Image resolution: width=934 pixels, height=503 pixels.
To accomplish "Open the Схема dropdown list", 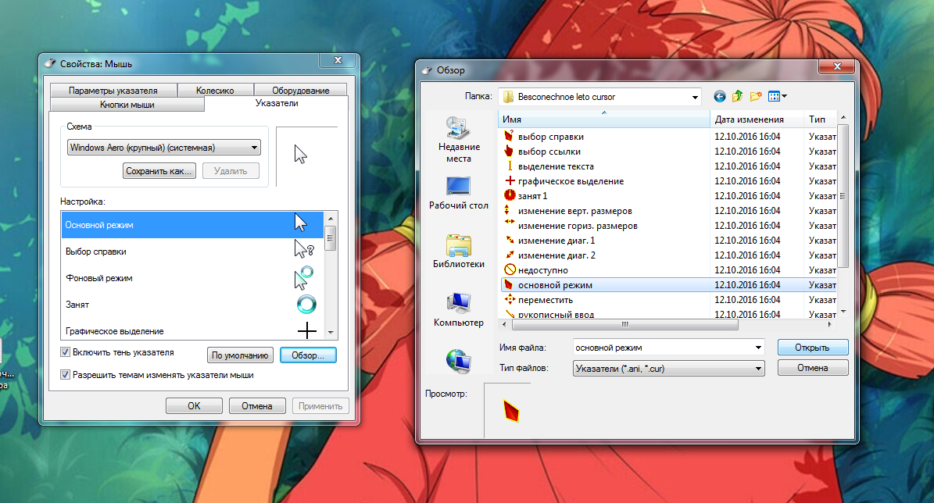I will pos(164,148).
